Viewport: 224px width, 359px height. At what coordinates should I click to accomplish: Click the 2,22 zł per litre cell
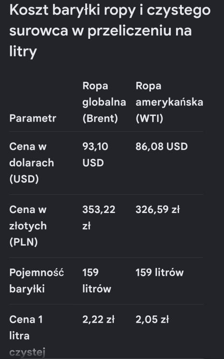(98, 319)
